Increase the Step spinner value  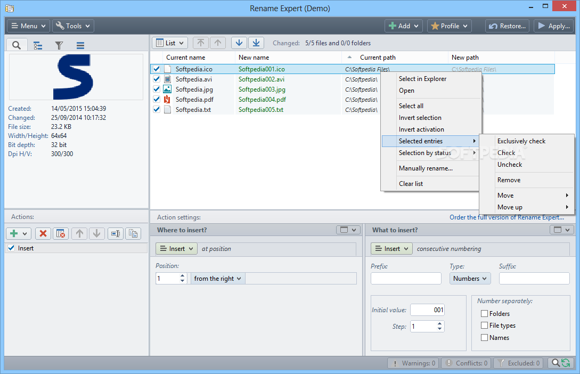point(439,324)
